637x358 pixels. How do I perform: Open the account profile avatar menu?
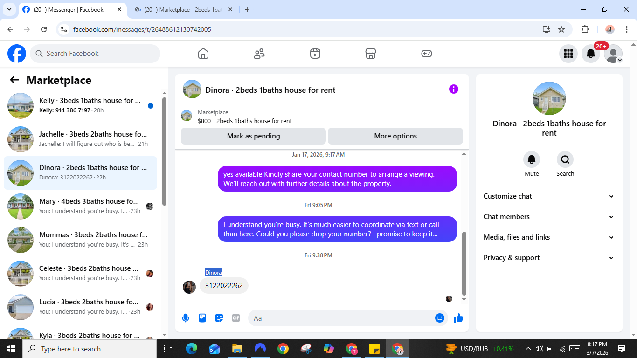613,54
